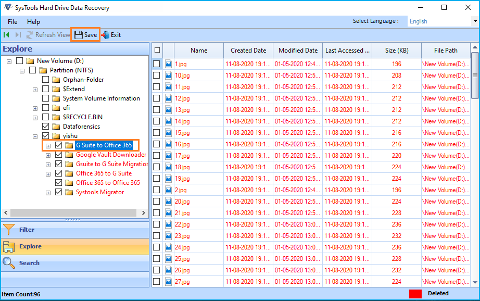The height and width of the screenshot is (301, 480).
Task: Expand the G Suite to Office 365 node
Action: [x=48, y=146]
